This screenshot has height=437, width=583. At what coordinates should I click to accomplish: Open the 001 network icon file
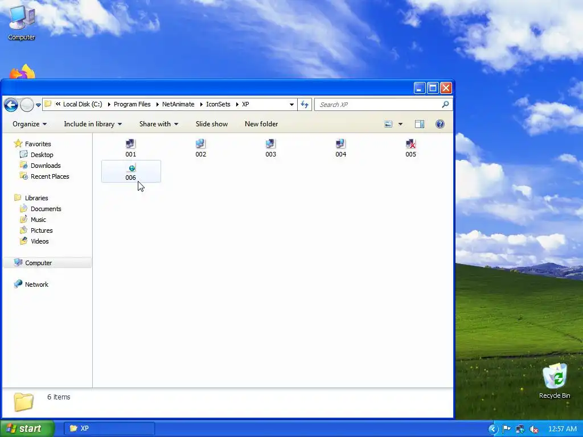click(130, 149)
